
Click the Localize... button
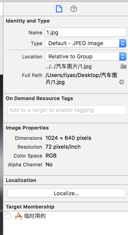(67, 193)
